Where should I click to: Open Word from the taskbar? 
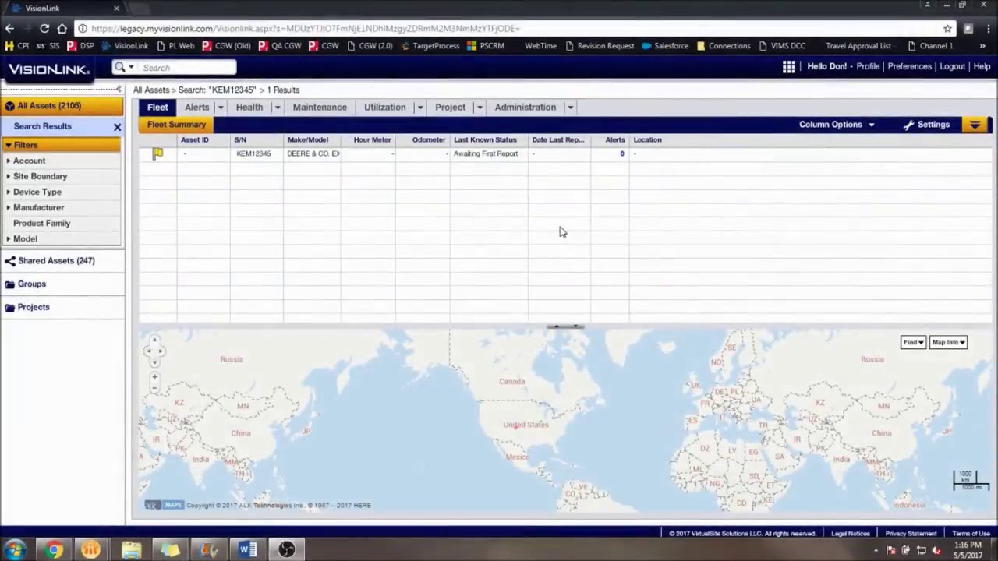tap(248, 550)
